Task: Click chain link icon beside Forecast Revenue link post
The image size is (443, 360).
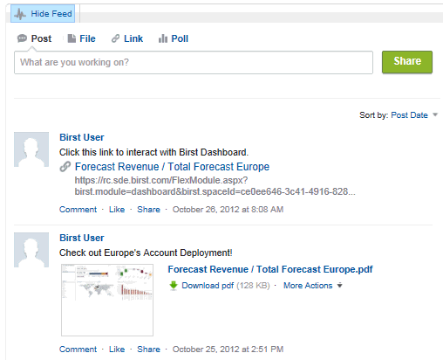Action: [x=65, y=167]
